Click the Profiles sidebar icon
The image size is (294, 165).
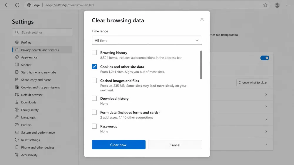(x=17, y=42)
